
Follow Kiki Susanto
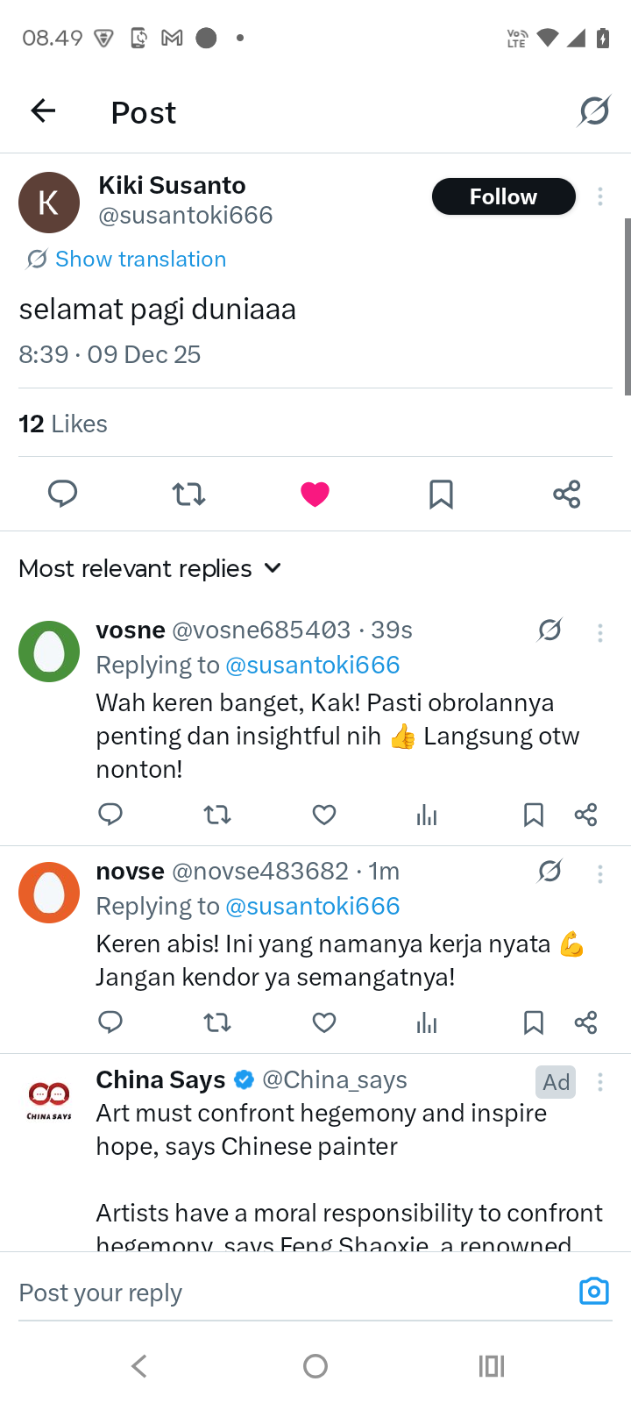click(503, 196)
